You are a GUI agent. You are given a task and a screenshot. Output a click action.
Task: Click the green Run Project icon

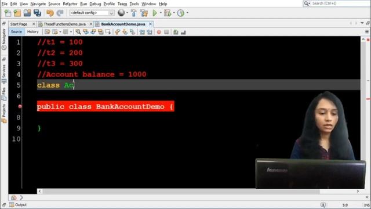pos(155,13)
